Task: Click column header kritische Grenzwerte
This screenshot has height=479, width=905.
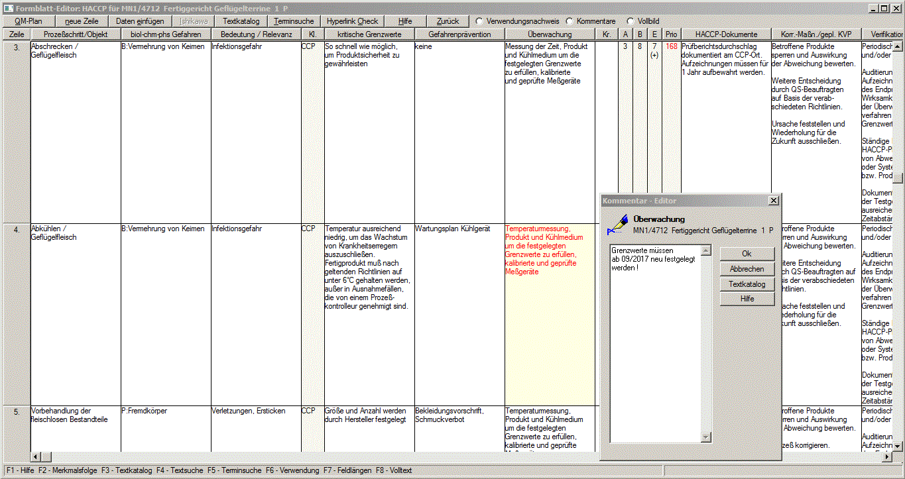Action: pyautogui.click(x=369, y=34)
